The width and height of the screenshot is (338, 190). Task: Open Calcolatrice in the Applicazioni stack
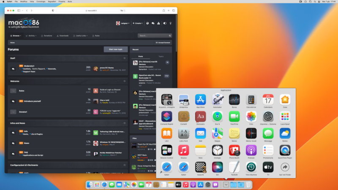click(x=251, y=100)
